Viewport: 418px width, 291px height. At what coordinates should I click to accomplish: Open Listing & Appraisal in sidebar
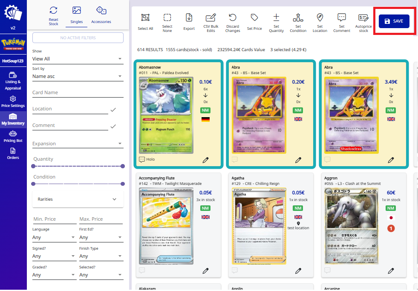coord(13,81)
